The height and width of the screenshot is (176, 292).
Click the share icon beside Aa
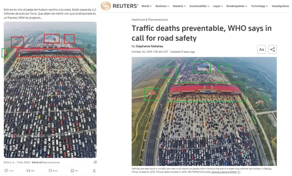272,49
